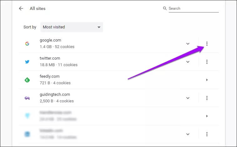The height and width of the screenshot is (147, 237).
Task: Open the three-dot menu for twitter.com
Action: (207, 62)
